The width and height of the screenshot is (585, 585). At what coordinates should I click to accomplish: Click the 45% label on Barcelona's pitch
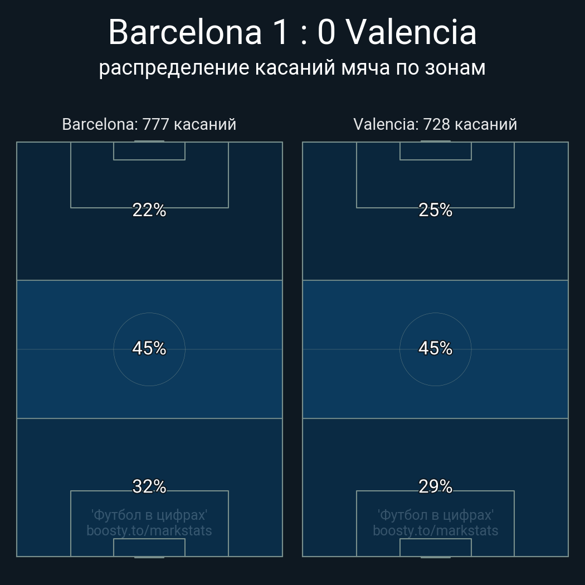(149, 348)
